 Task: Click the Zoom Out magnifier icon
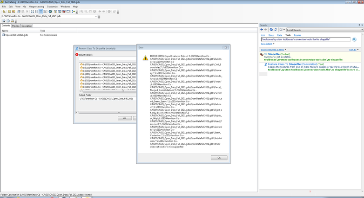[86, 11]
